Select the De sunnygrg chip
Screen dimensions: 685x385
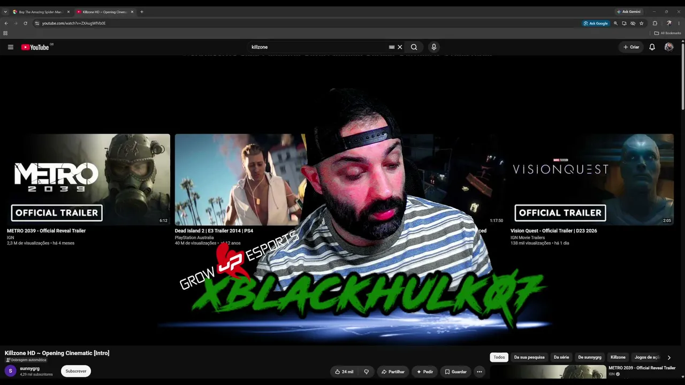point(590,357)
